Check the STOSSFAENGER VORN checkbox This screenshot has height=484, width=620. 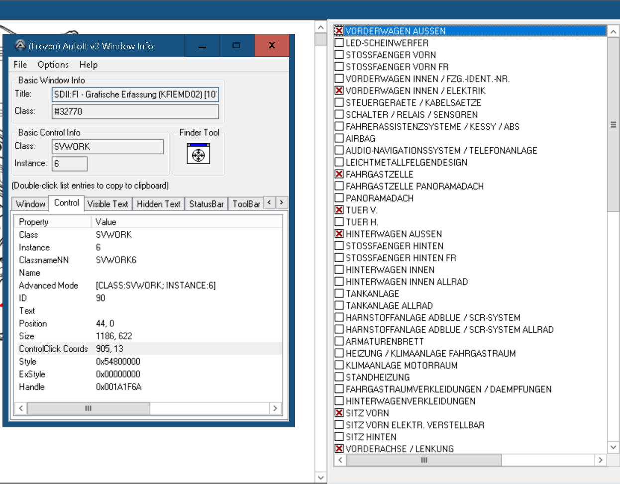click(339, 55)
